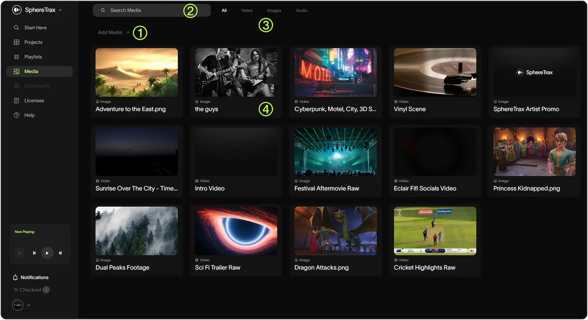Click the 'Princess Kidnapped.png' title text

click(527, 188)
